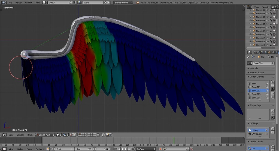The width and height of the screenshot is (279, 151).
Task: Open the properties editor type selector
Action: coord(250,52)
